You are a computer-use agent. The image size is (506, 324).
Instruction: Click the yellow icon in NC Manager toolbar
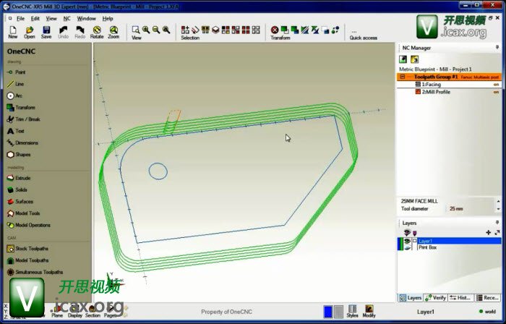point(414,59)
